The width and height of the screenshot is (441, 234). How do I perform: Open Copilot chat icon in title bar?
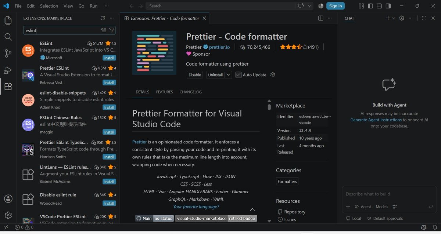(x=301, y=6)
